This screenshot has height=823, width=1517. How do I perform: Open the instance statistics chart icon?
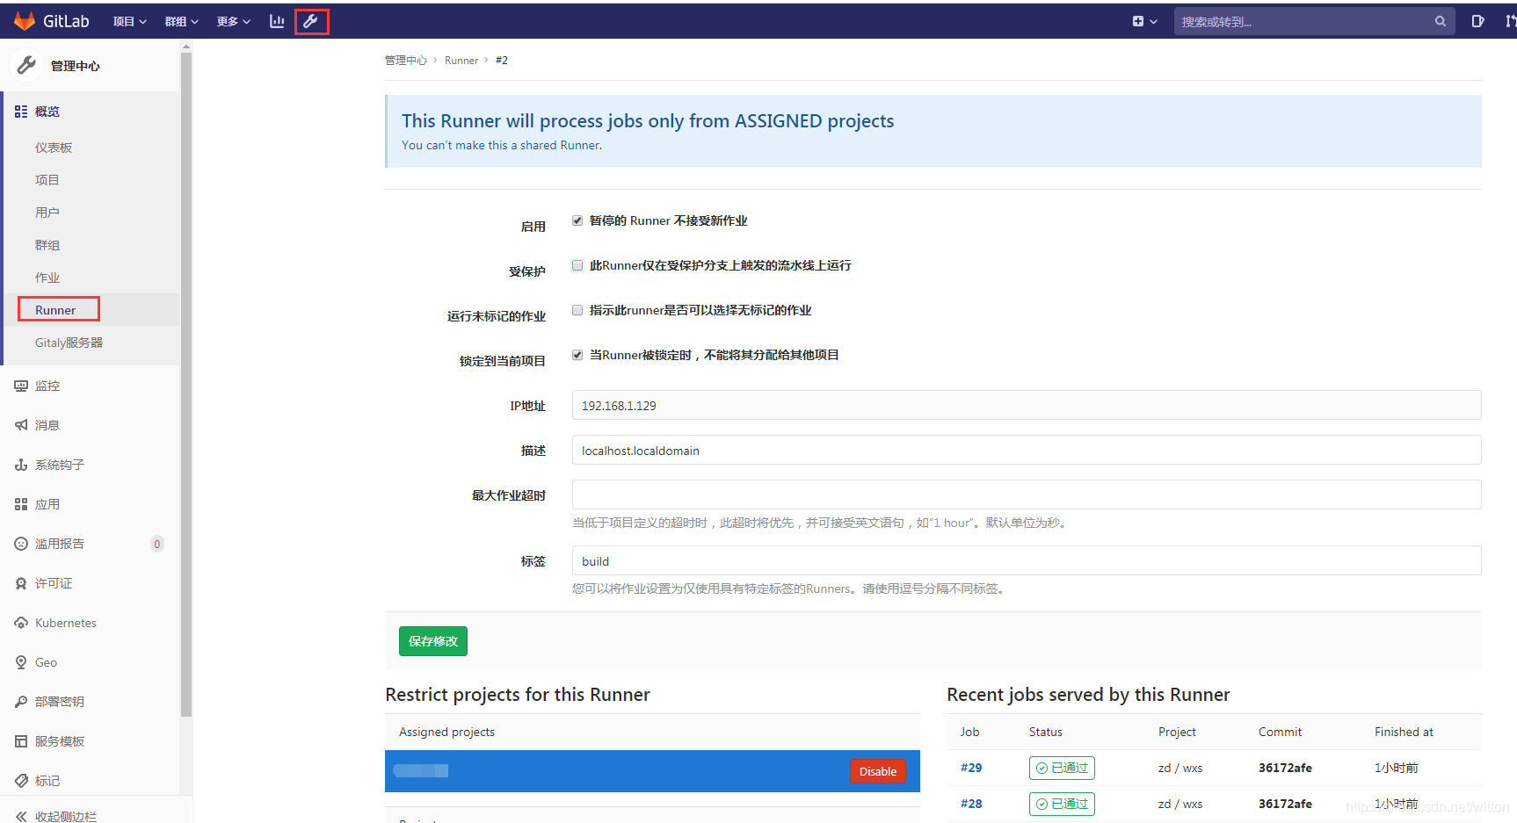(277, 21)
